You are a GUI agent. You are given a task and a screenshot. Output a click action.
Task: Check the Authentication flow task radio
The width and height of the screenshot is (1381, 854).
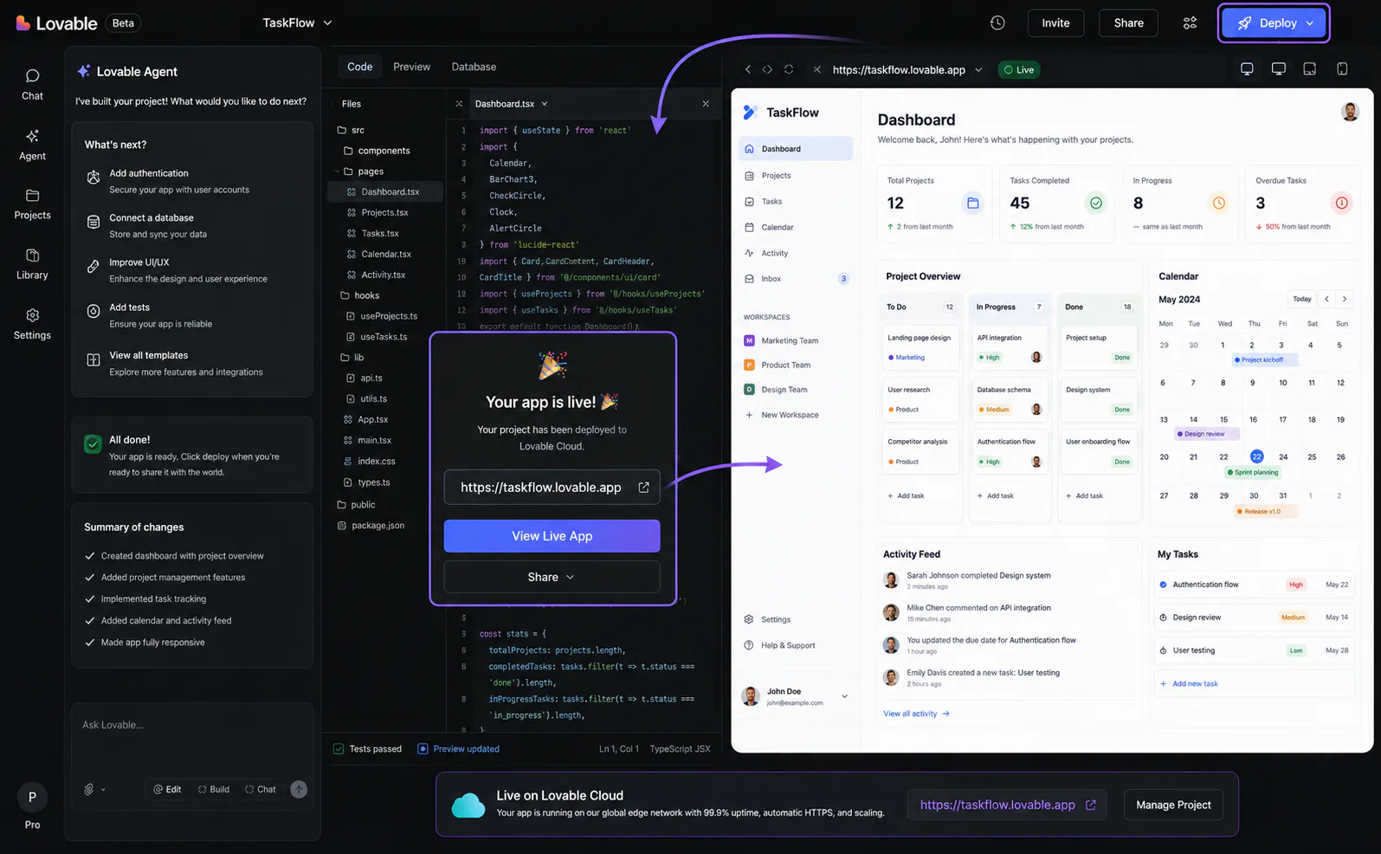(x=1163, y=585)
